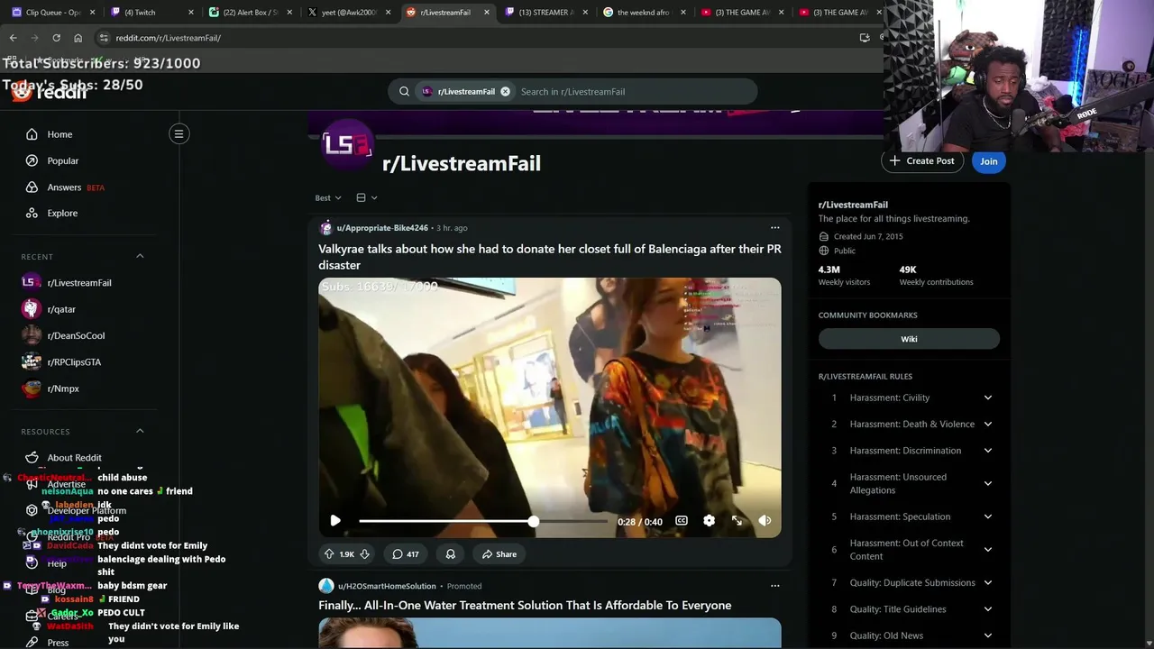The height and width of the screenshot is (649, 1154).
Task: Open the 417 comments
Action: click(405, 554)
